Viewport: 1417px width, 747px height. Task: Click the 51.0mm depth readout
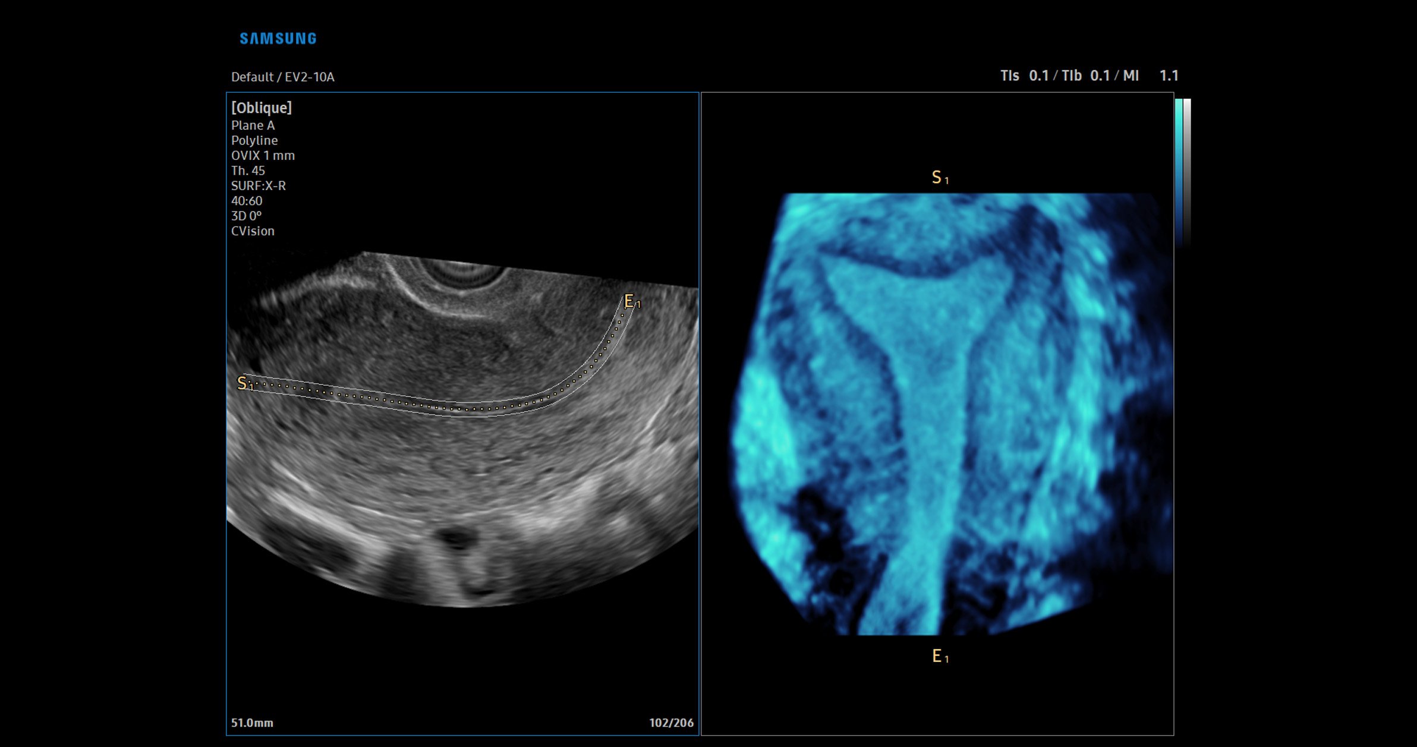(x=252, y=723)
